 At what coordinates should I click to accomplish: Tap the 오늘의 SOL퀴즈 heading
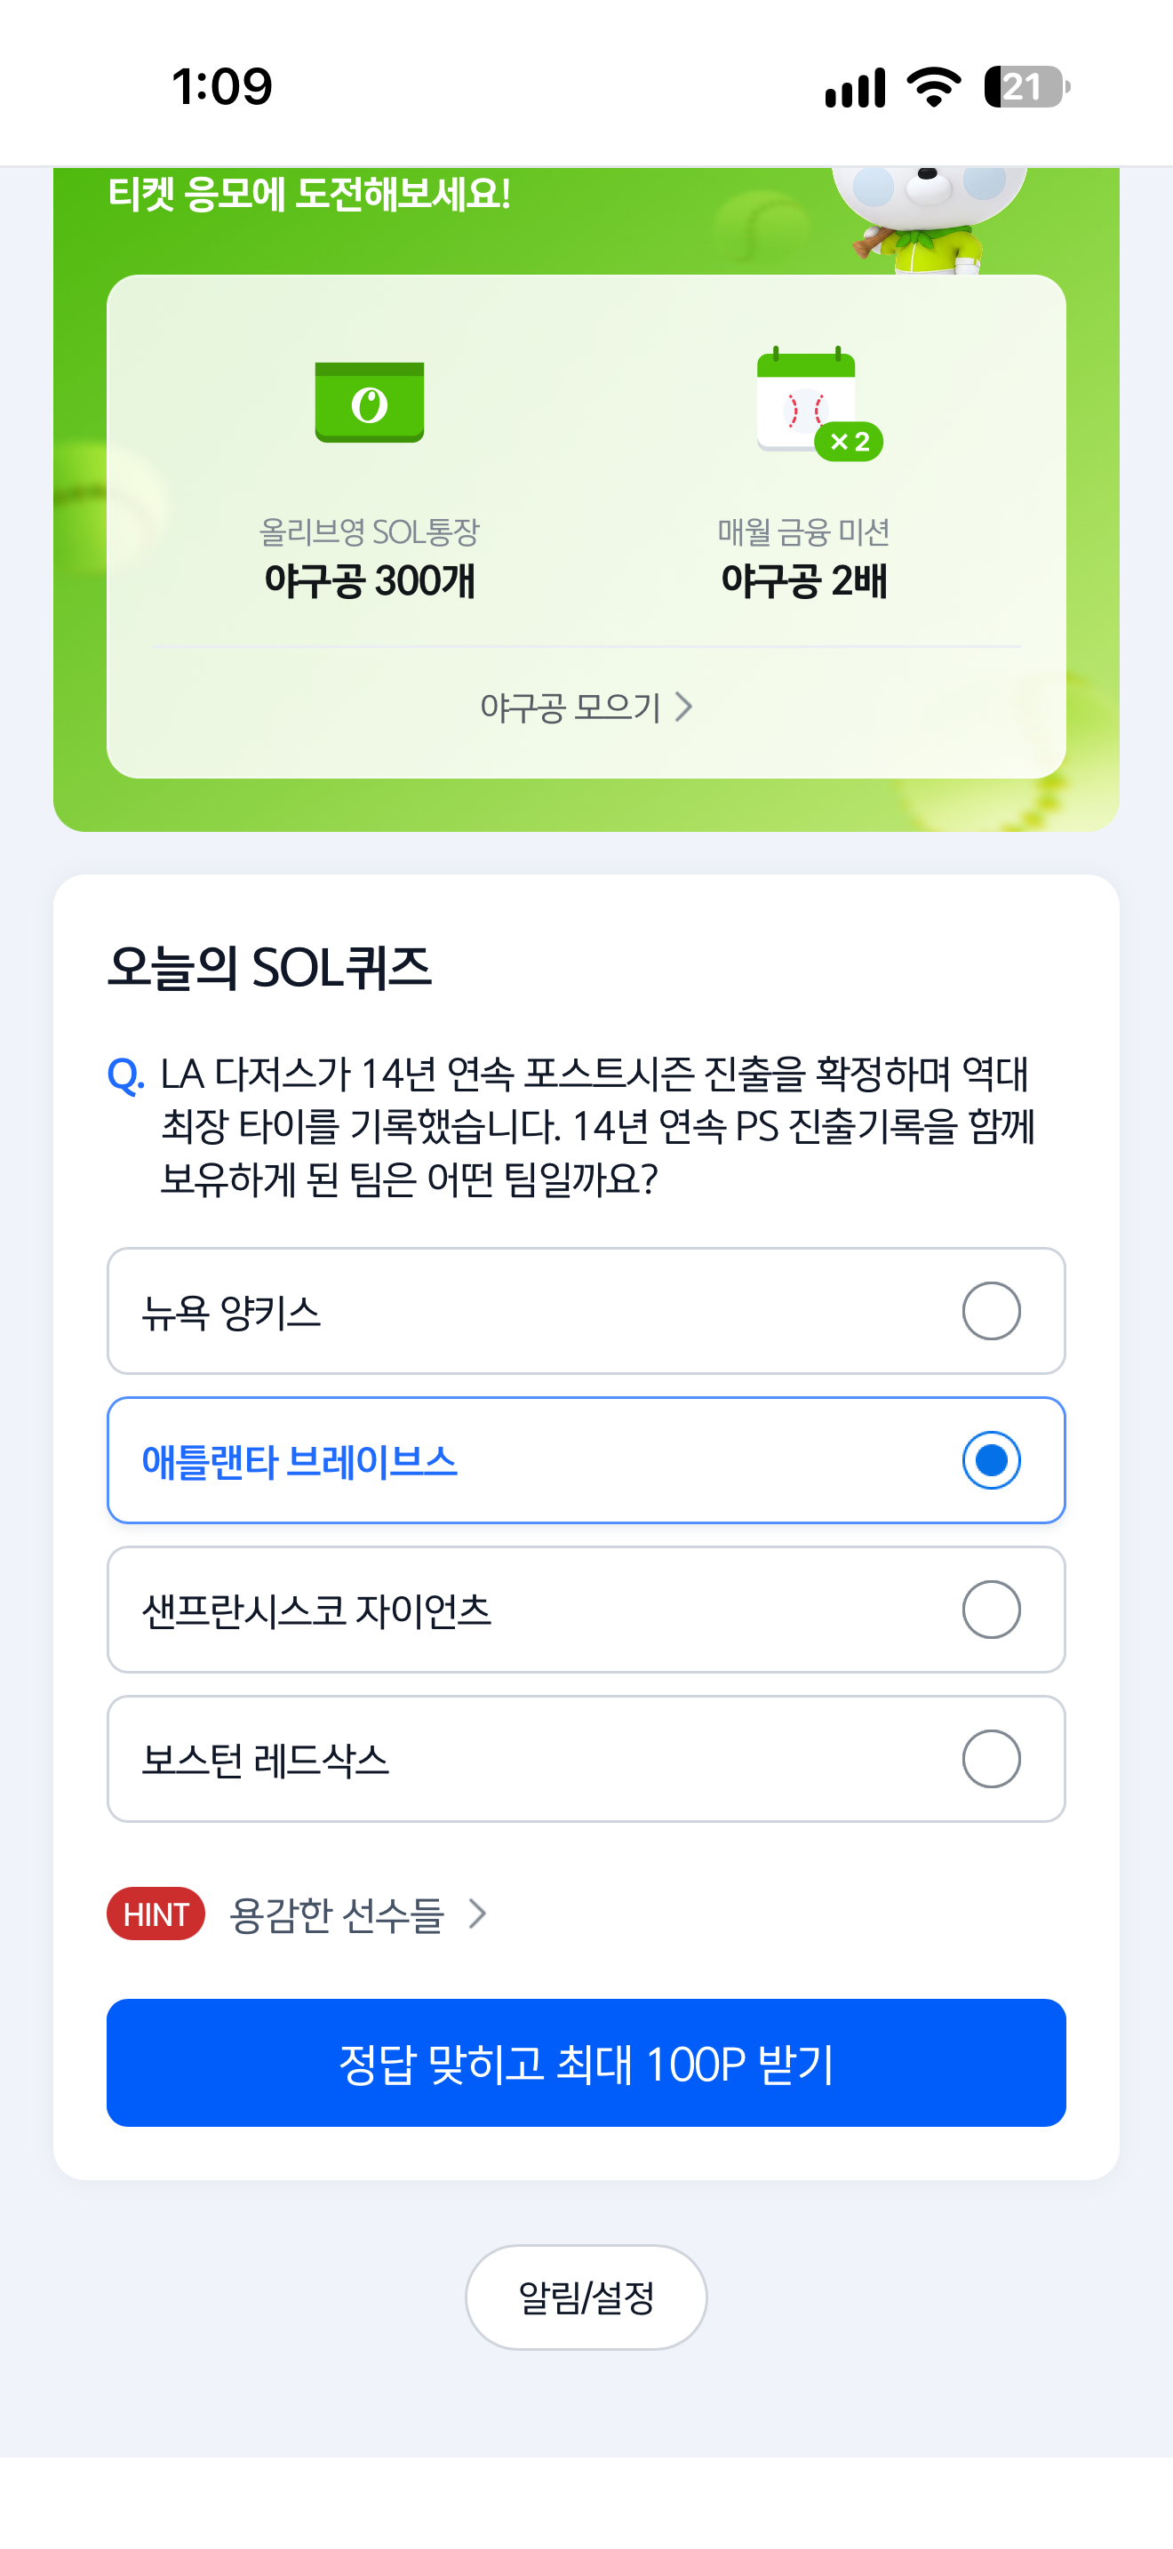269,967
